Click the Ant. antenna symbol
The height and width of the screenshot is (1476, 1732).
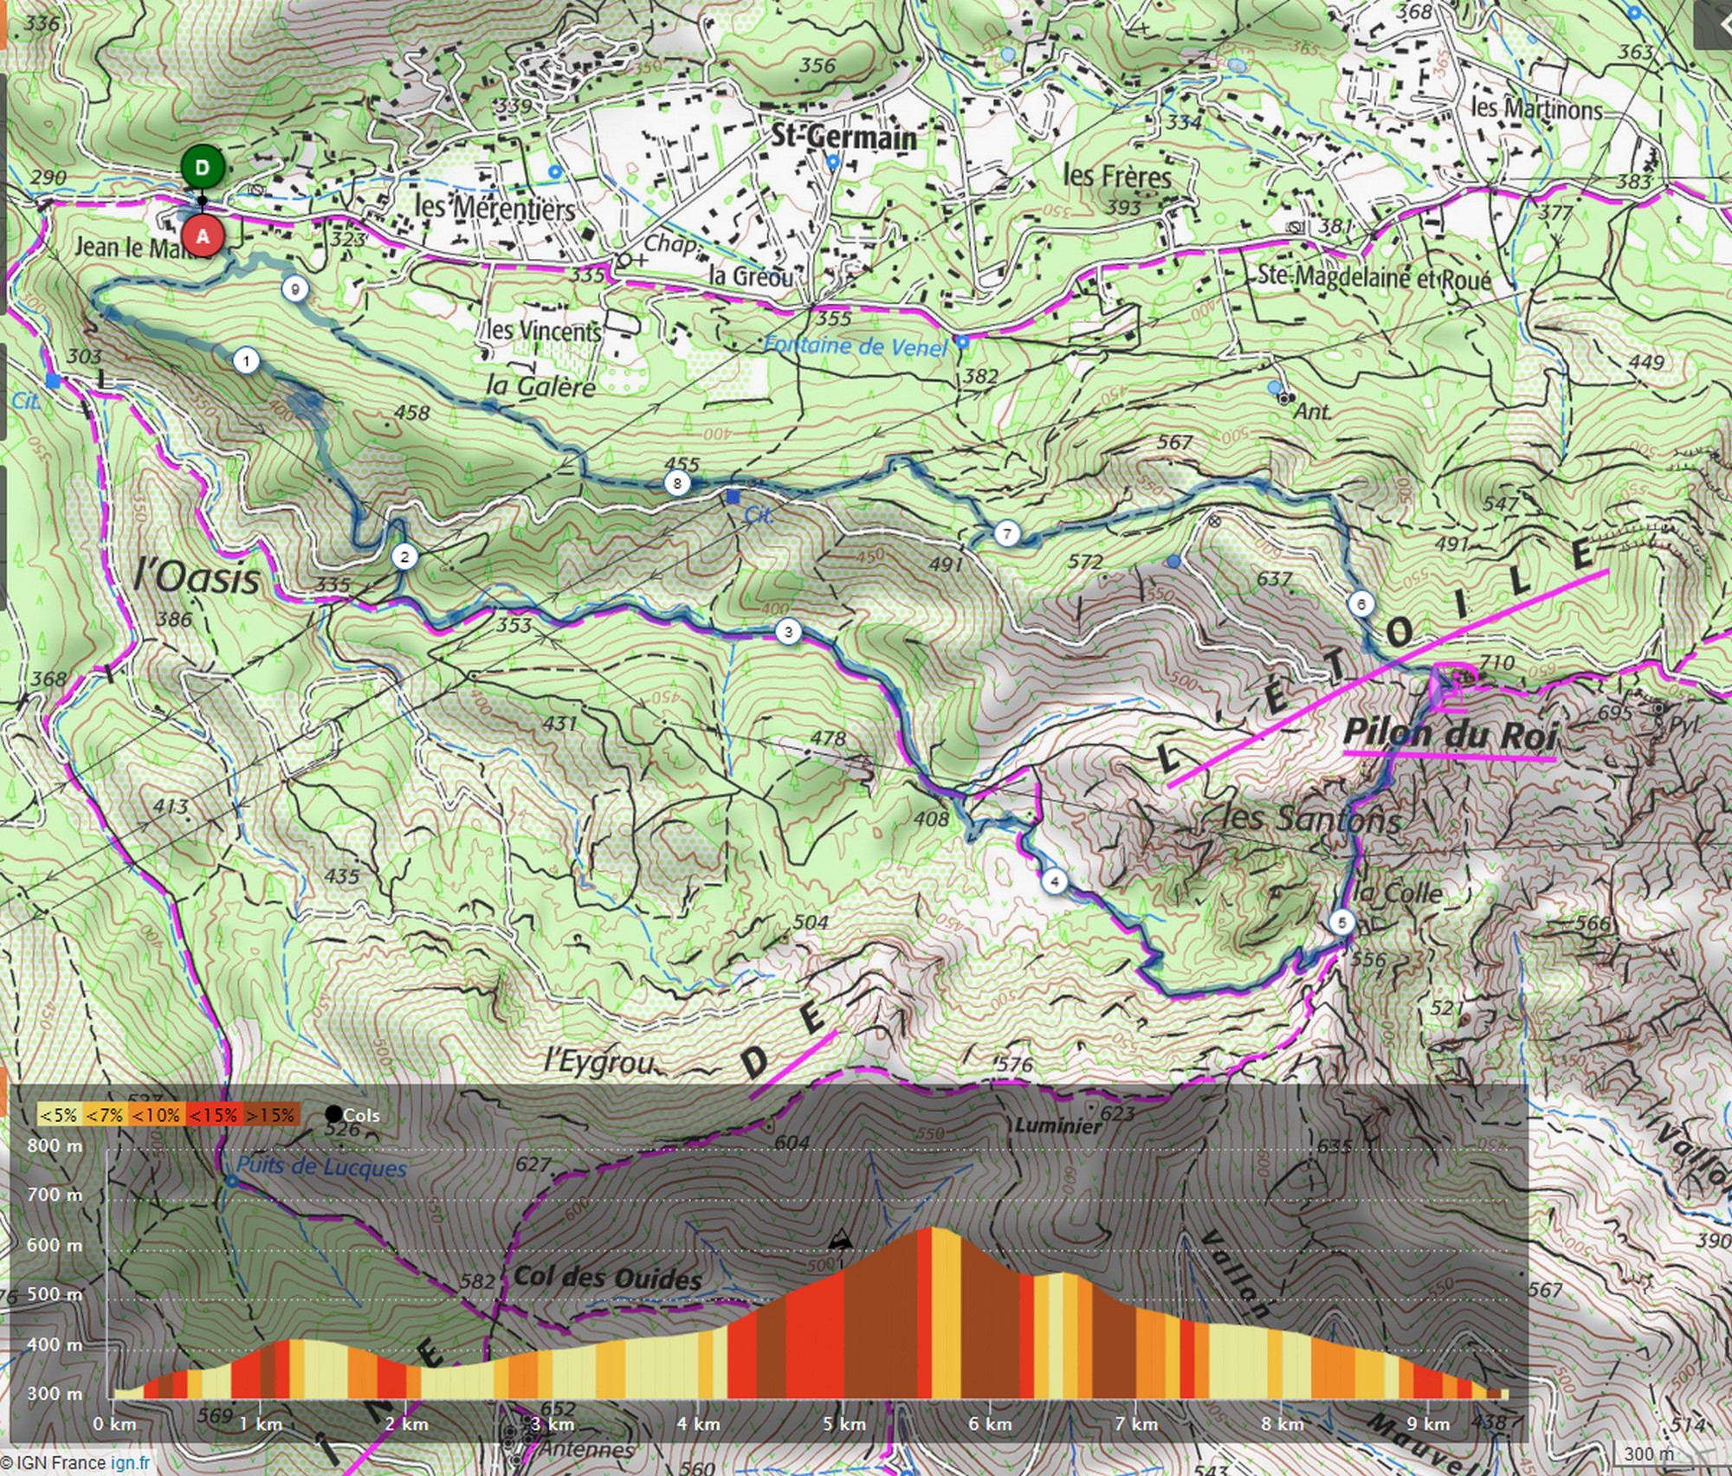click(1285, 397)
